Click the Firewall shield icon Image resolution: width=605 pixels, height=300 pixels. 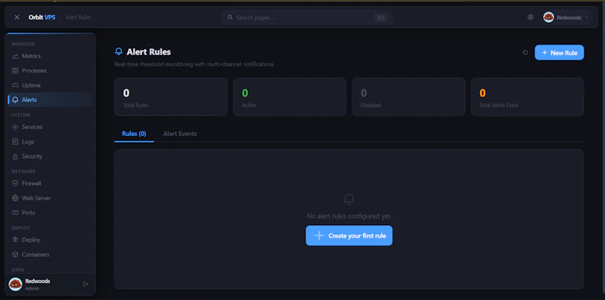[x=15, y=183]
